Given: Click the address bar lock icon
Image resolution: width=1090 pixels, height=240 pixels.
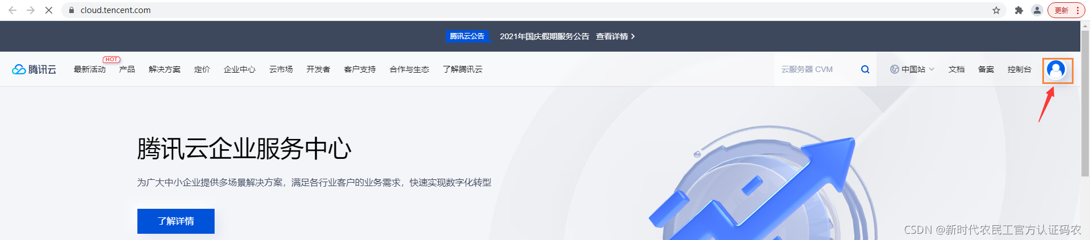Looking at the screenshot, I should tap(72, 10).
